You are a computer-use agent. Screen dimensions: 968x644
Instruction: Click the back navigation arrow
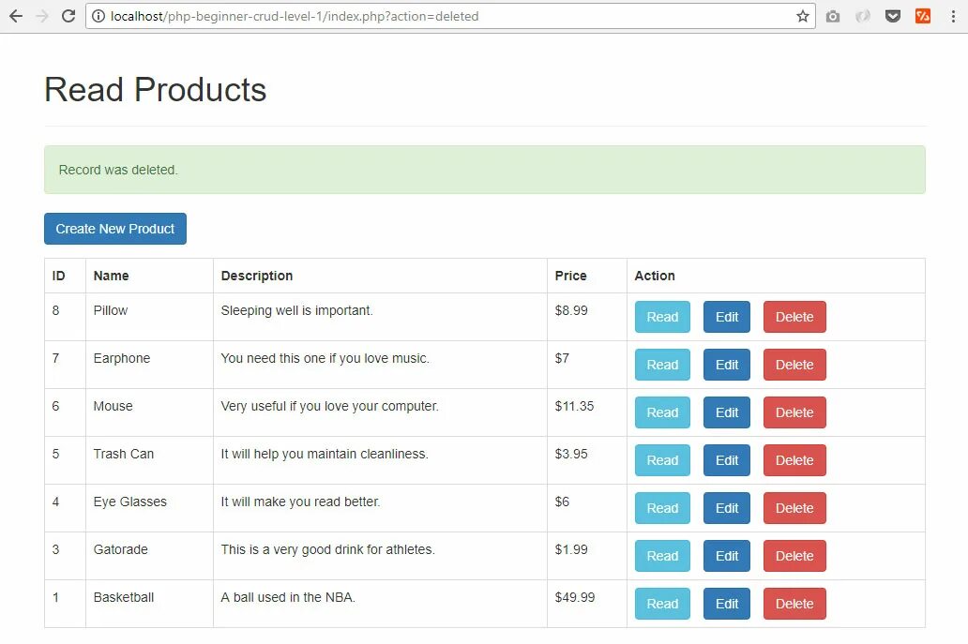(16, 16)
